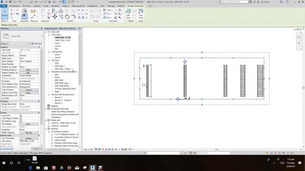Open the Architecture ribbon tab
The height and width of the screenshot is (171, 305).
click(x=14, y=6)
